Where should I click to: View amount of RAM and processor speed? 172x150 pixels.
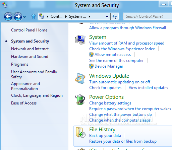coord(127,43)
